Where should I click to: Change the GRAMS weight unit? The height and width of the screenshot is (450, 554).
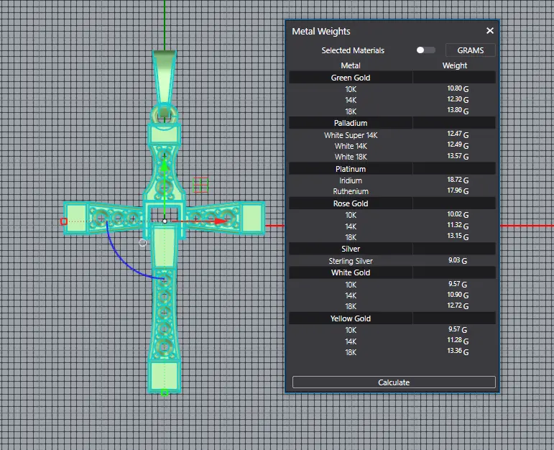coord(471,50)
